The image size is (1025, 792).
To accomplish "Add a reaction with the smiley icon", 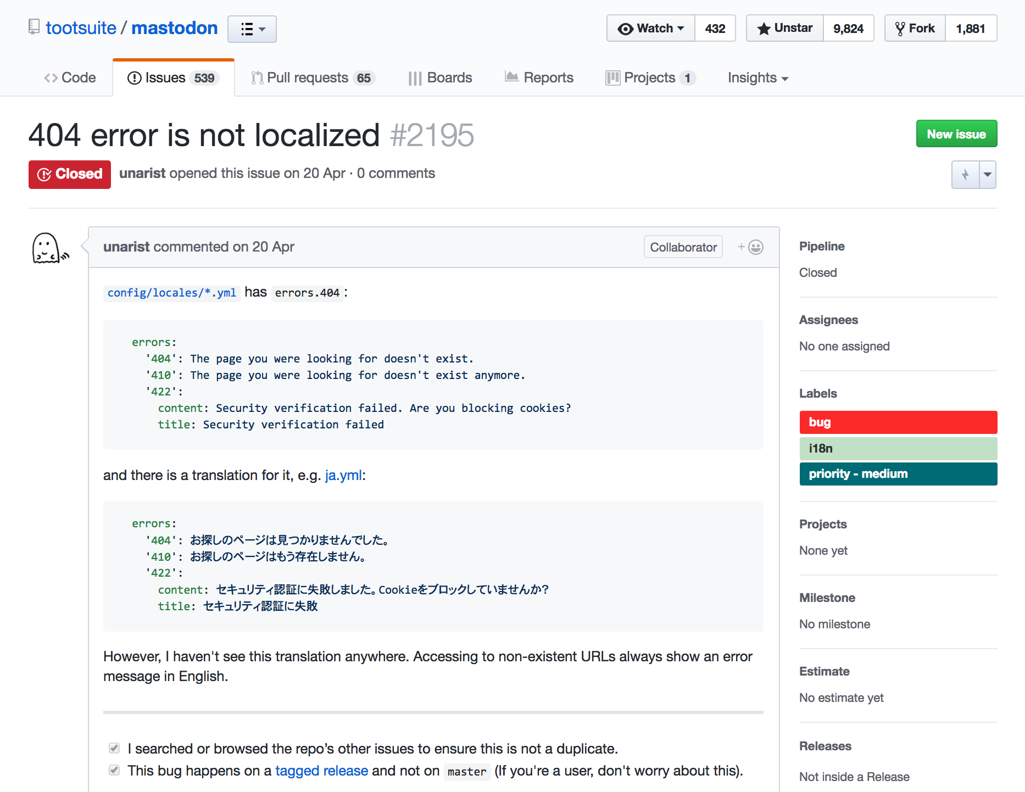I will [751, 247].
